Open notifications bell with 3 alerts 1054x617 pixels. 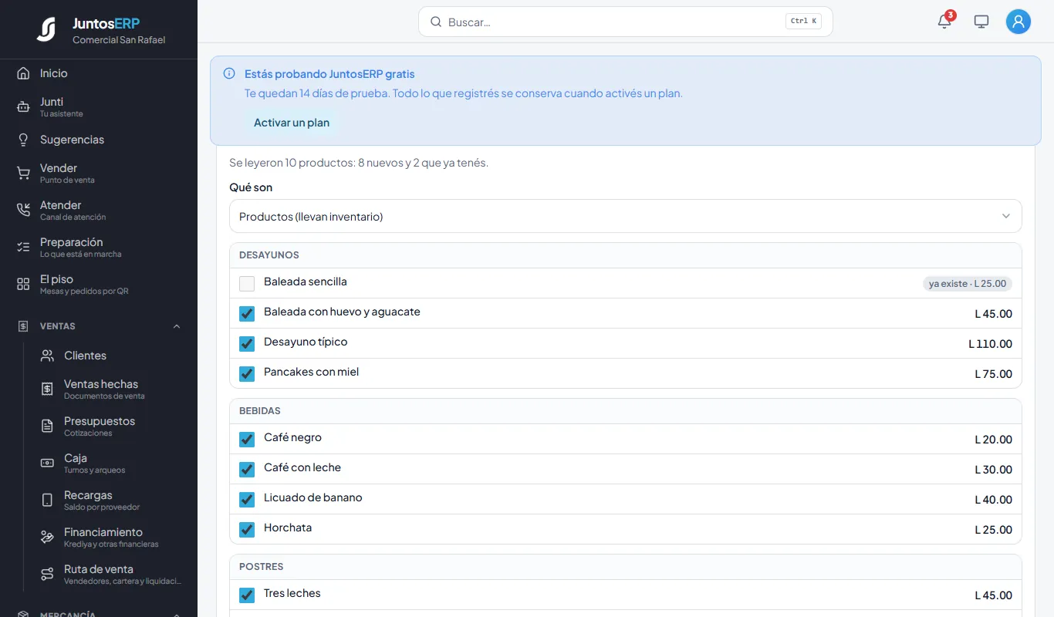[x=944, y=22]
